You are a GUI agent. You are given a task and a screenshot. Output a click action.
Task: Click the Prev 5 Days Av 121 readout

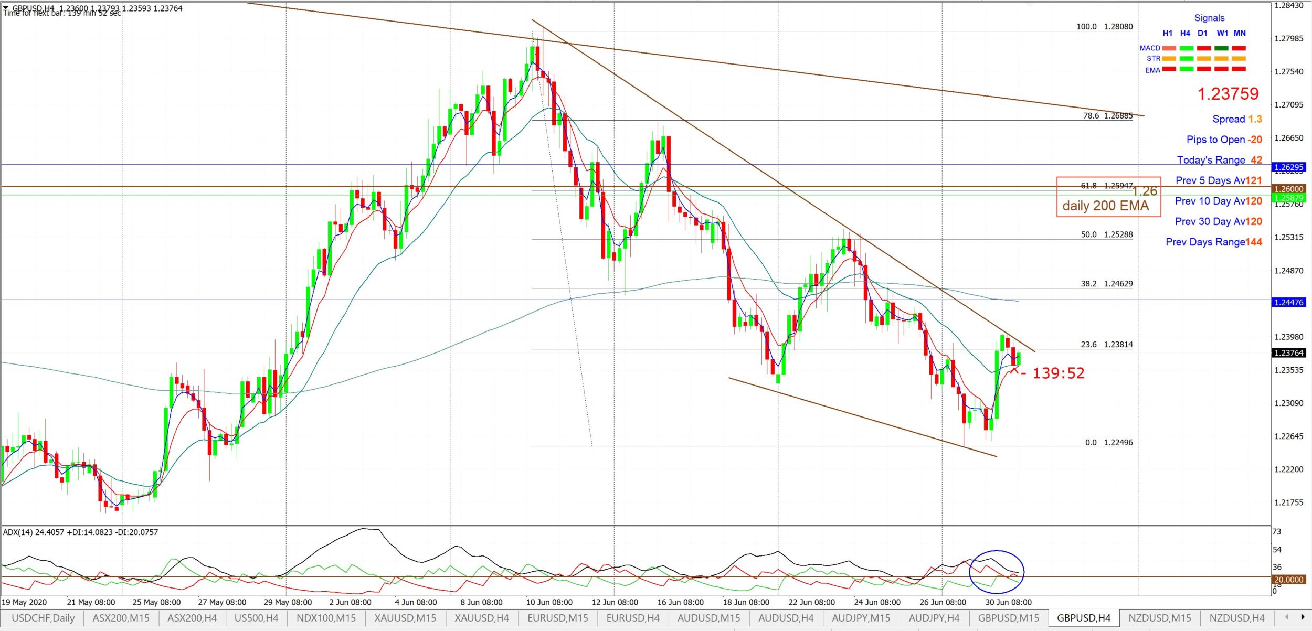coord(1219,180)
